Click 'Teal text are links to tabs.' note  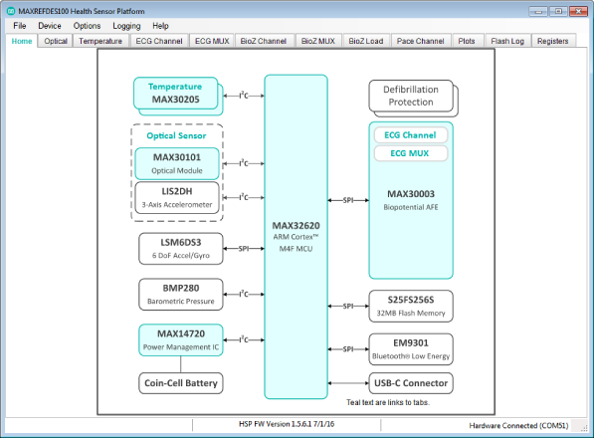point(388,402)
